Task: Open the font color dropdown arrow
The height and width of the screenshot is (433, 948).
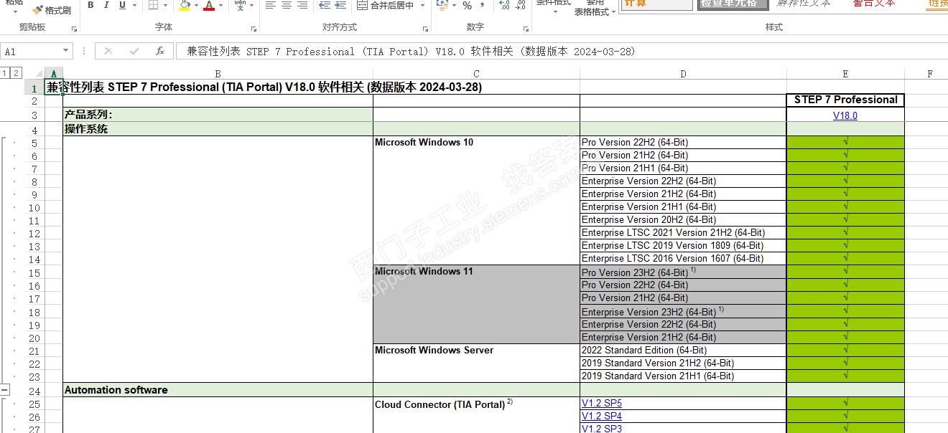Action: [x=221, y=5]
